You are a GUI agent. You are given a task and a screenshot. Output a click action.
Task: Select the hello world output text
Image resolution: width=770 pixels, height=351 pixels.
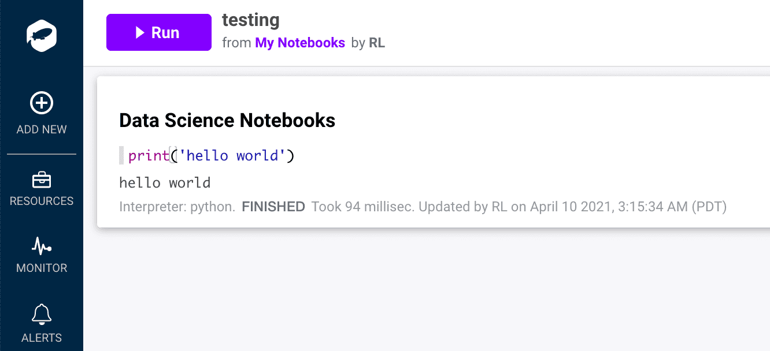coord(164,182)
